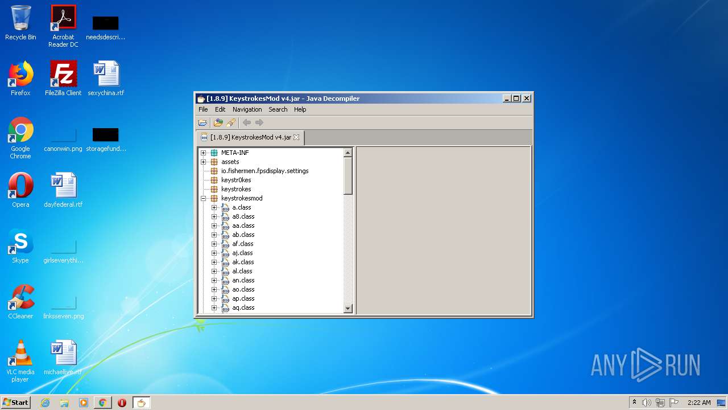Click the keystrokesmod package icon

tap(214, 198)
